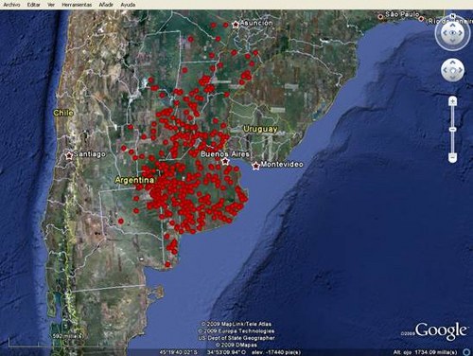Click zoom out minus button

click(x=452, y=156)
